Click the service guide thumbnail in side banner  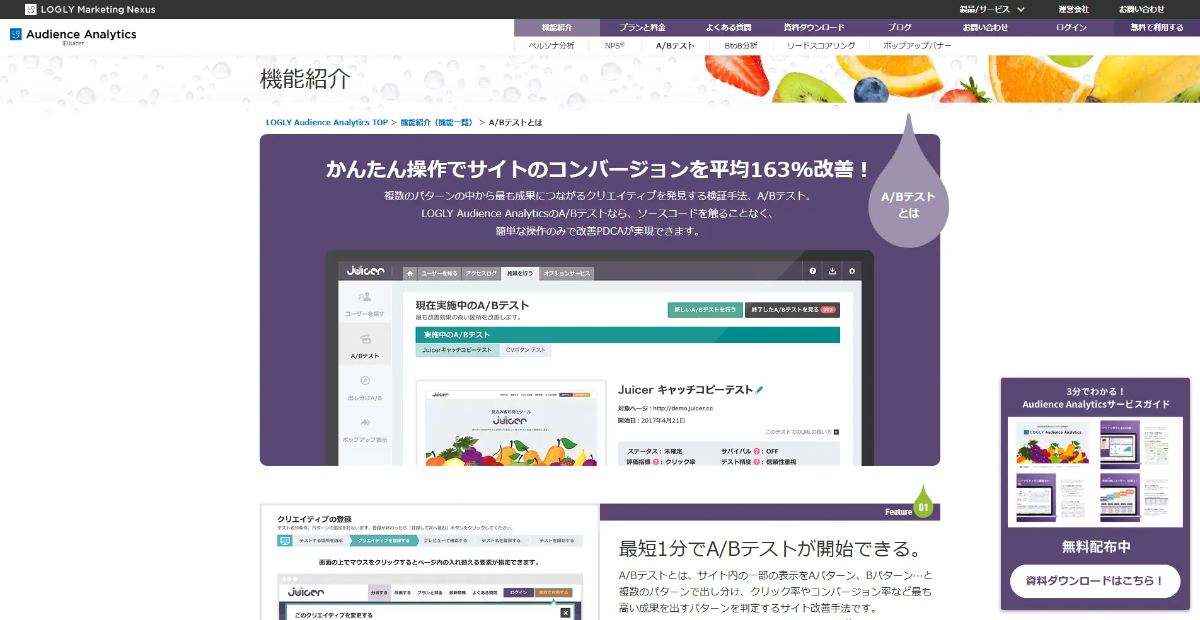tap(1095, 472)
